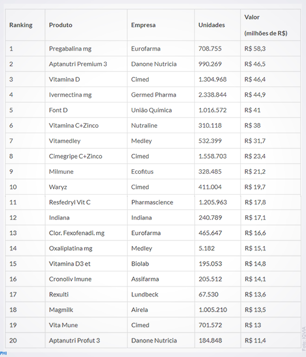Click the Valor (milhões de R$) header
The height and width of the screenshot is (357, 306).
coord(266,25)
